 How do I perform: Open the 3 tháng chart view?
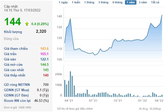click(x=103, y=3)
